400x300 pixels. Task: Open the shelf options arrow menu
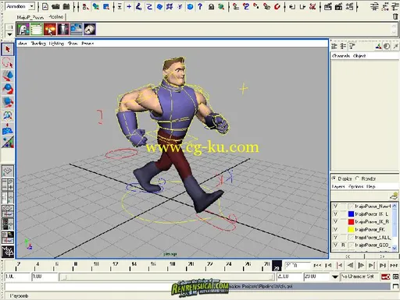pyautogui.click(x=9, y=34)
